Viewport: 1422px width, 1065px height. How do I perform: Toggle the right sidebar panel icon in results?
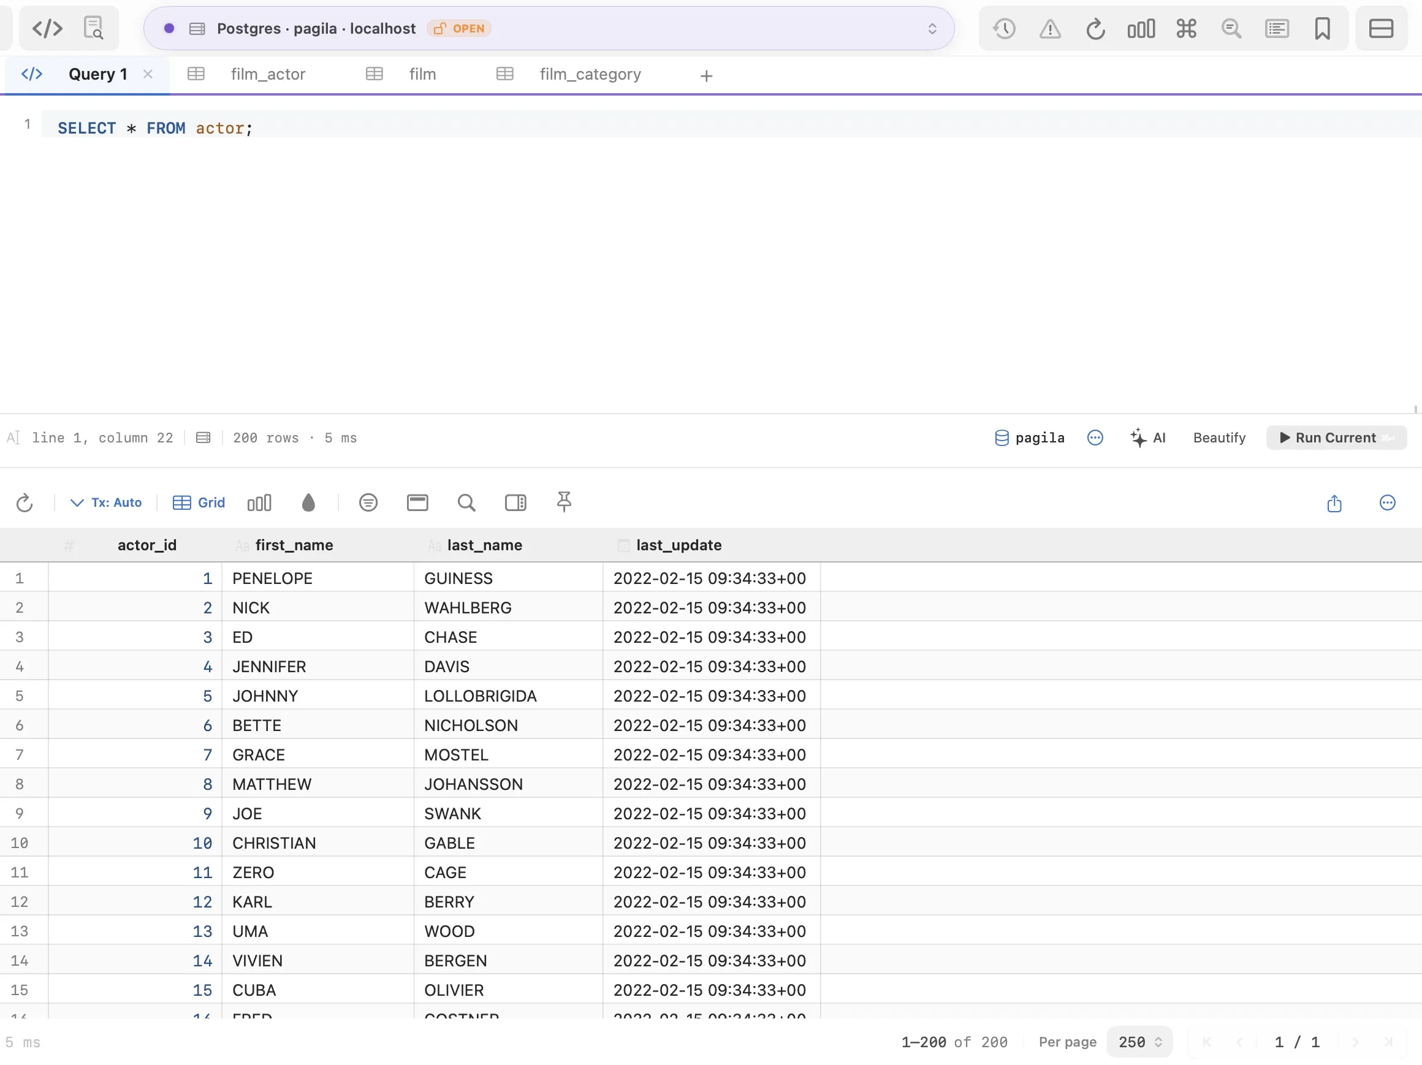[515, 502]
